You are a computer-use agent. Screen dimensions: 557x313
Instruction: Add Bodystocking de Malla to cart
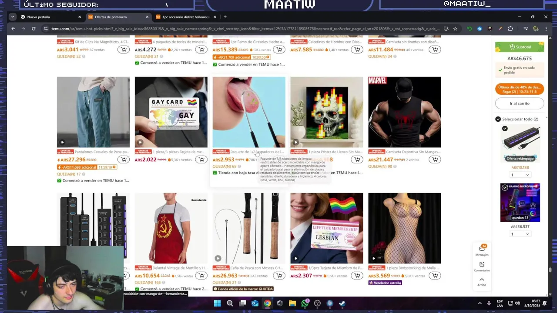[435, 276]
